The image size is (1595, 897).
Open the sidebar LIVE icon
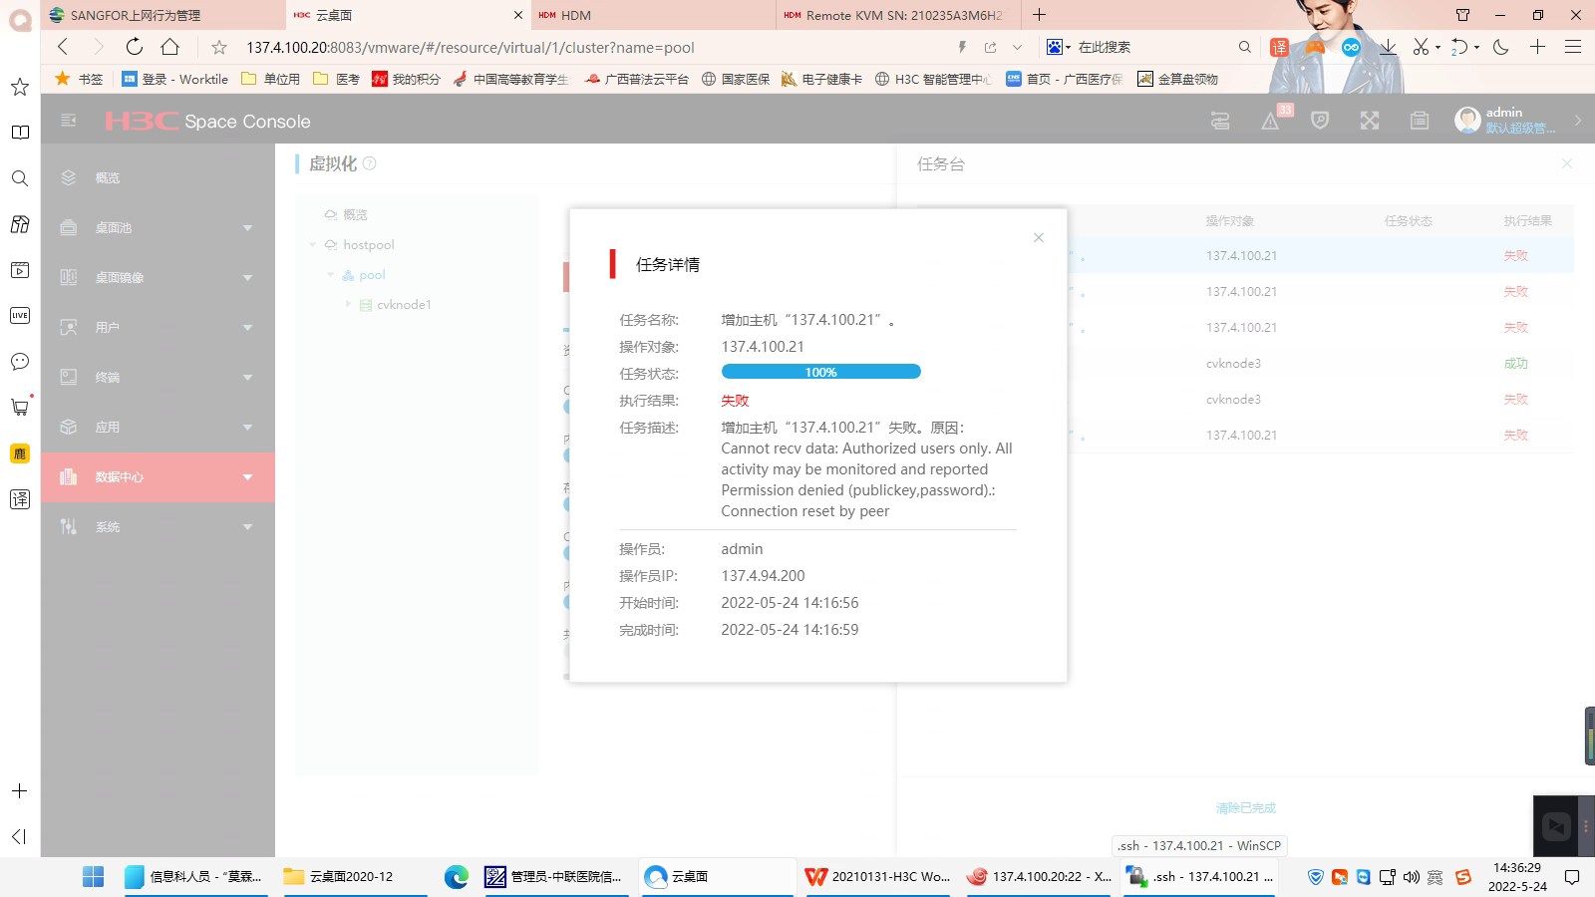click(19, 316)
